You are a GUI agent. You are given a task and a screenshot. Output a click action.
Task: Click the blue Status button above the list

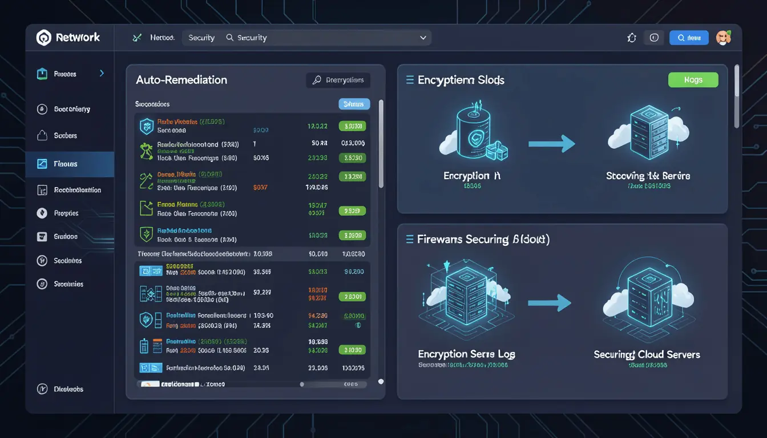pyautogui.click(x=354, y=104)
